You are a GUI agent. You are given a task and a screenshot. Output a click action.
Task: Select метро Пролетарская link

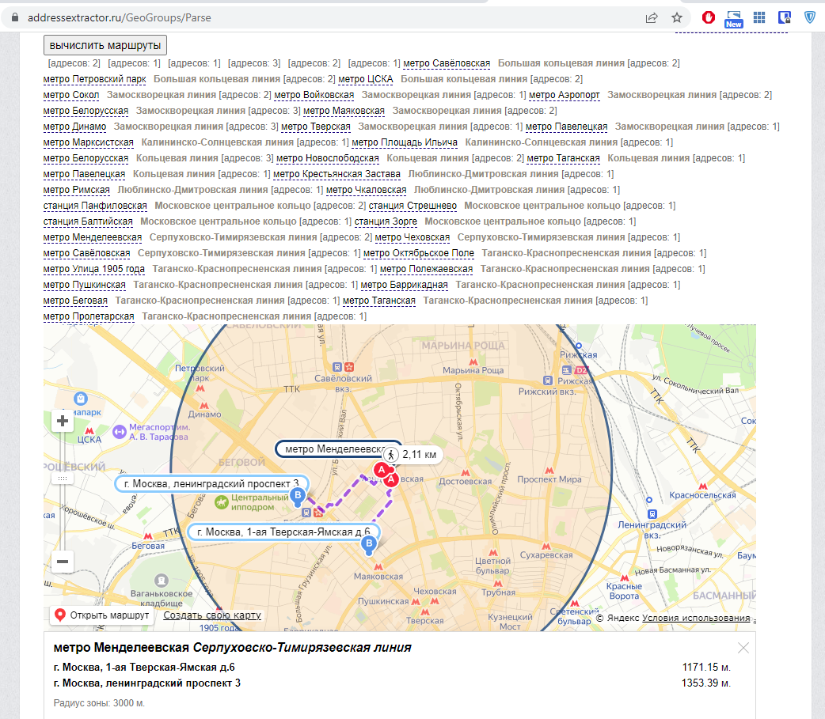89,316
